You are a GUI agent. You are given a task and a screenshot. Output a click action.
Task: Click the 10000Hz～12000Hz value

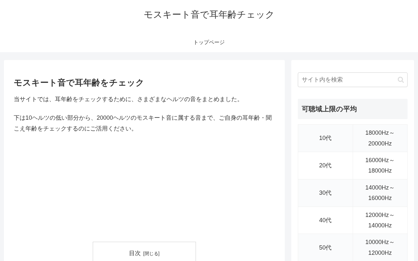[380, 248]
